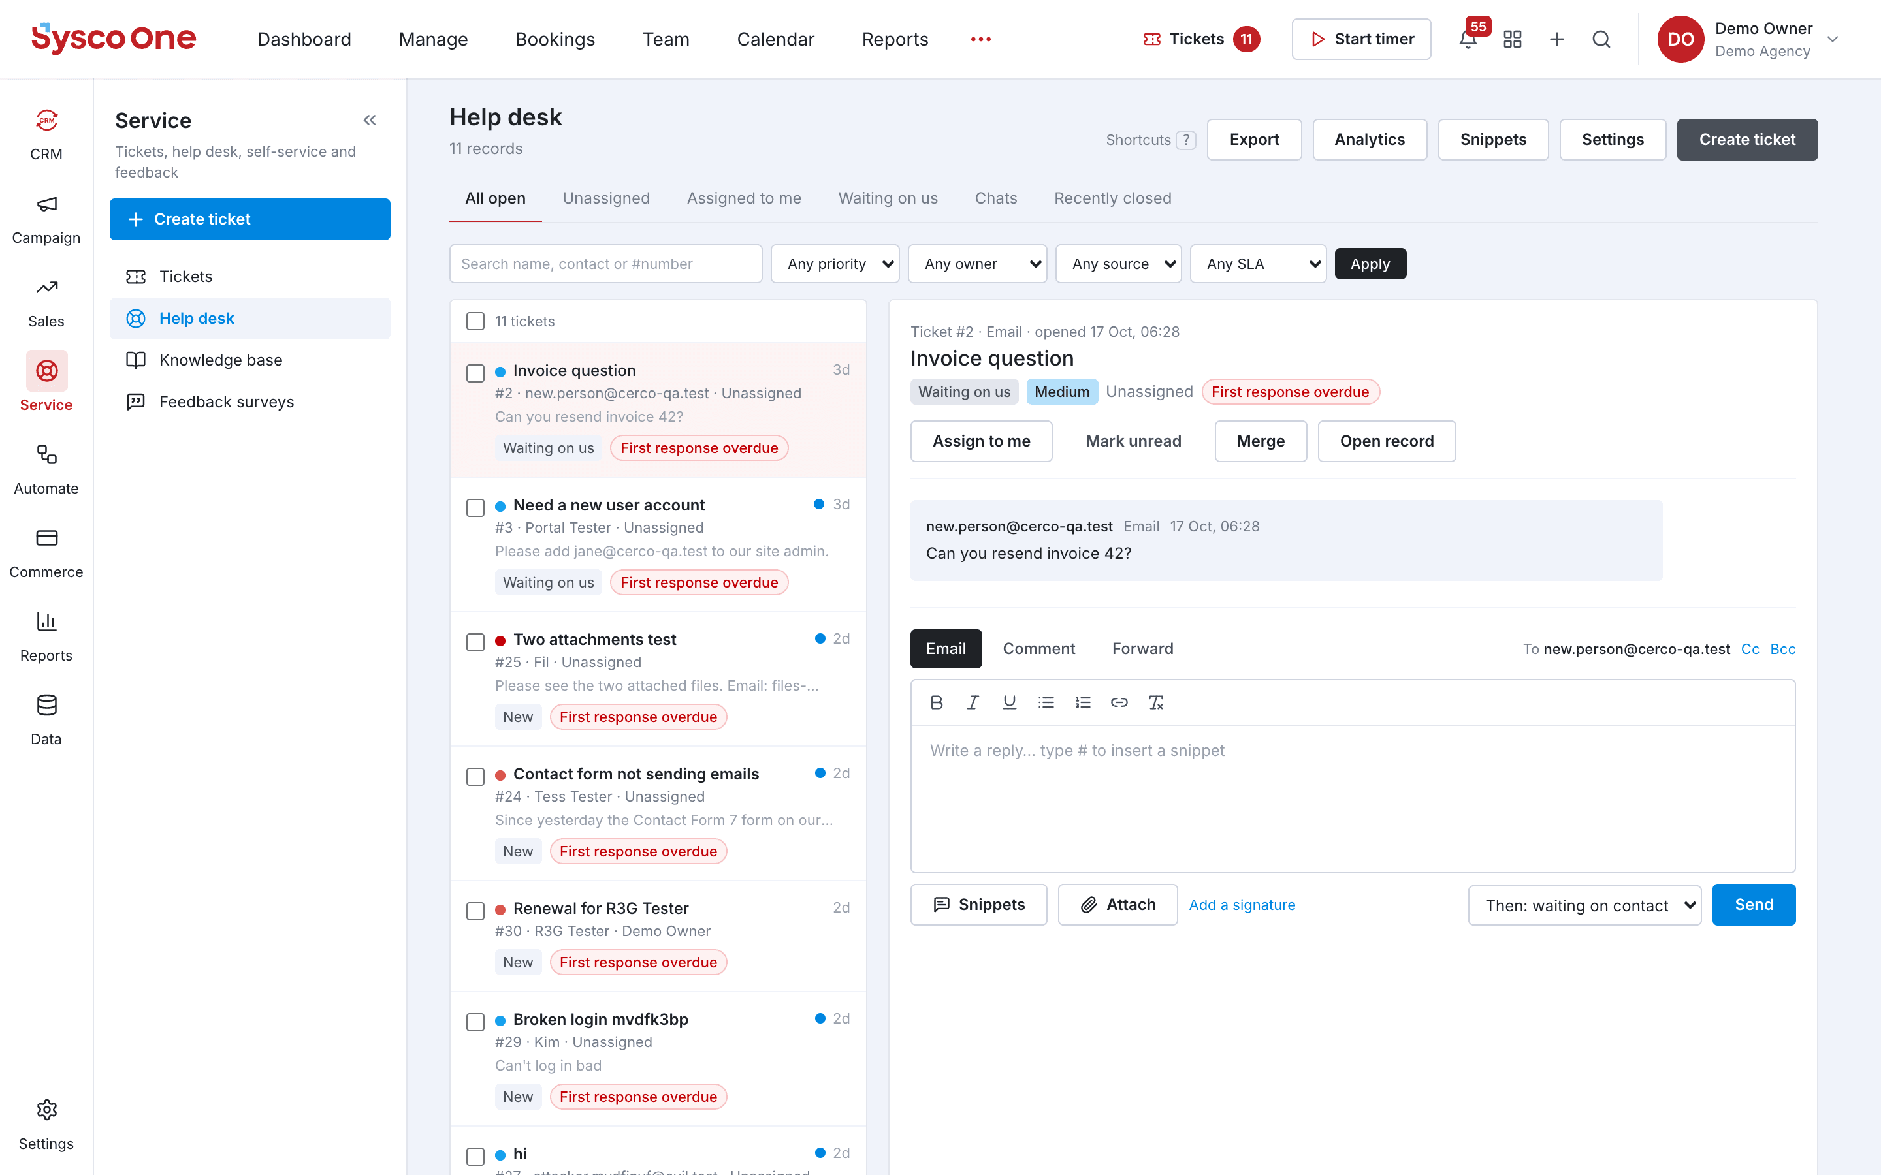Open the Any source dropdown

(1119, 264)
